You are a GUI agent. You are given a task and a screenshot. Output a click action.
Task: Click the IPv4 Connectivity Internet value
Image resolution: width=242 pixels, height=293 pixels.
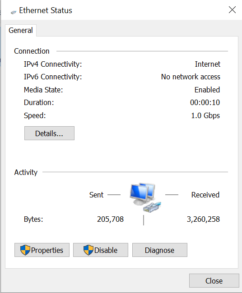click(208, 64)
